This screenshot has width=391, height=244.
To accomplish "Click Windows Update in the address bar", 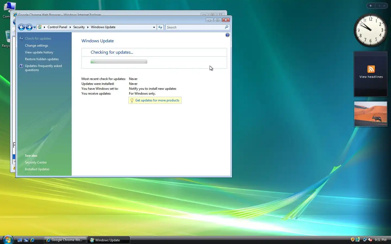I will point(103,27).
